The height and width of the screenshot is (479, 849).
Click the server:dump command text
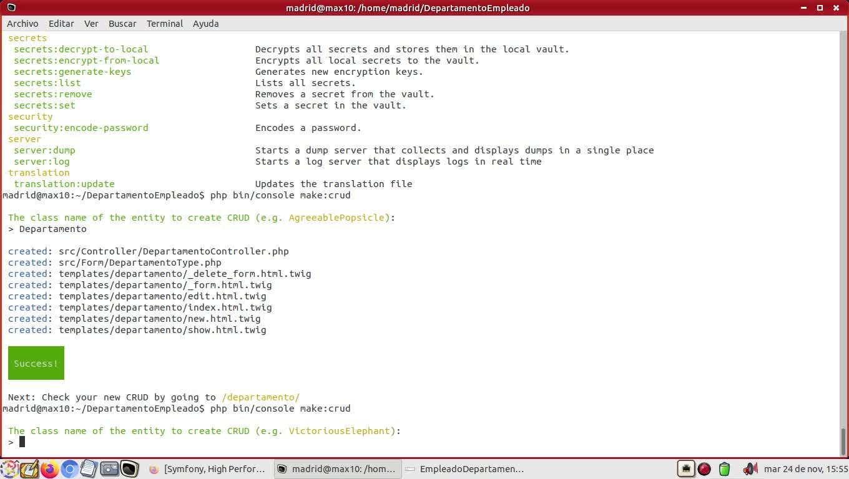coord(44,150)
